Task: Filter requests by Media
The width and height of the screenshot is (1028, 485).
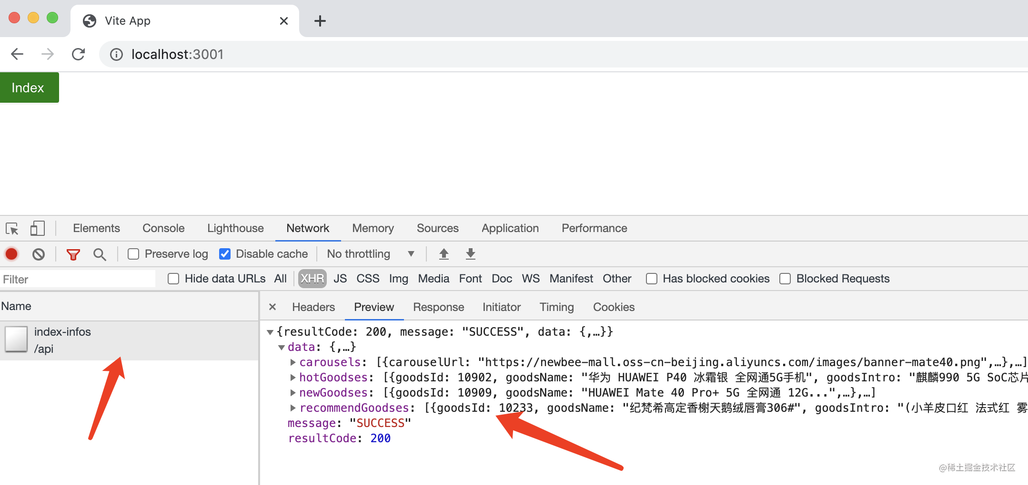Action: 433,279
